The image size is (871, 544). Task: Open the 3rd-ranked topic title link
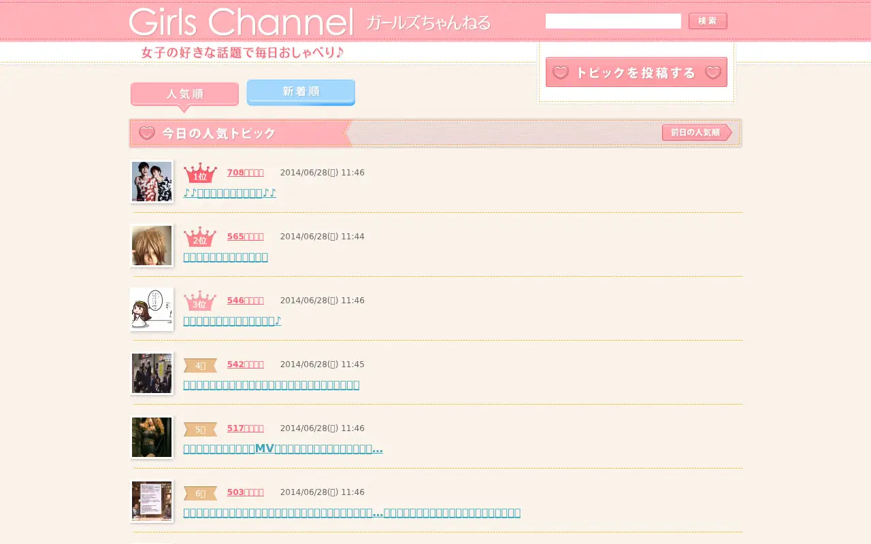point(232,321)
